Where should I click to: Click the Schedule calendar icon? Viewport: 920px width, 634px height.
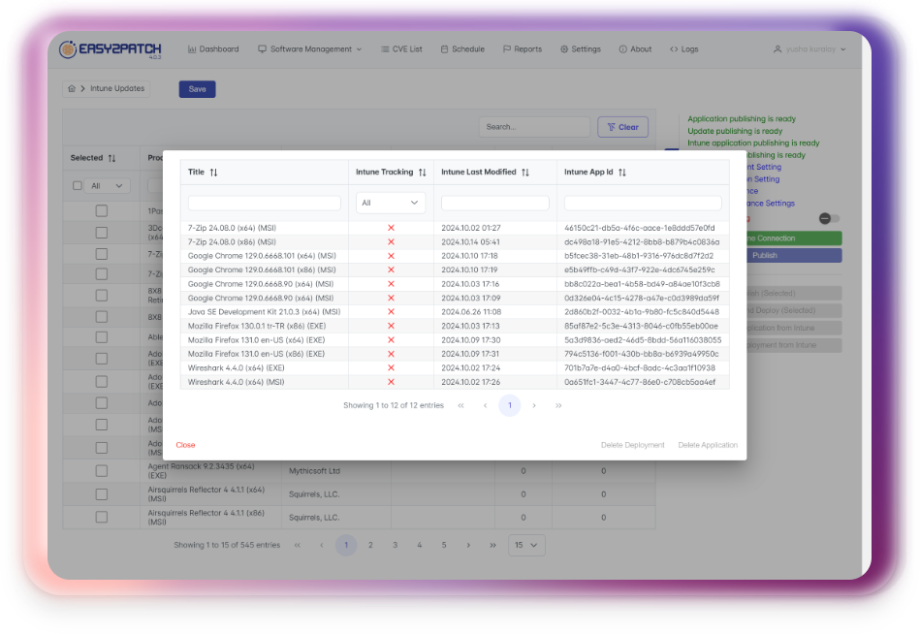coord(446,48)
